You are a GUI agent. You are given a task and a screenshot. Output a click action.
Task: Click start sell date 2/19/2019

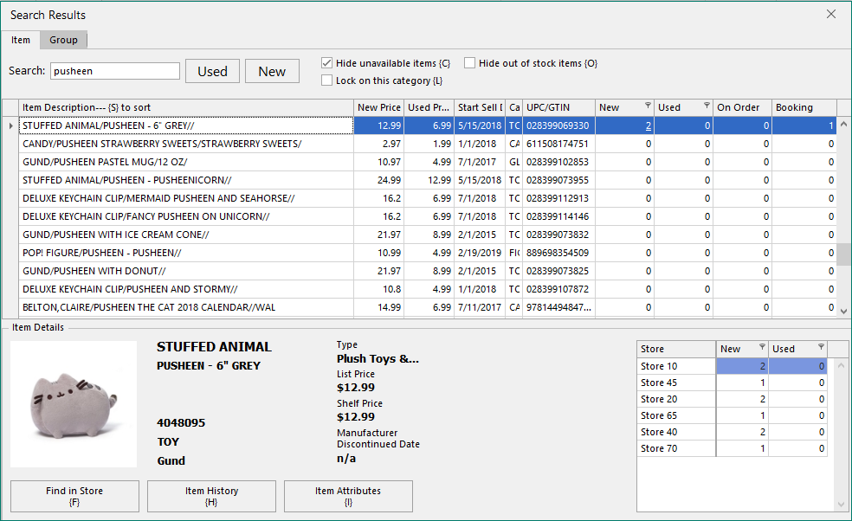(480, 253)
